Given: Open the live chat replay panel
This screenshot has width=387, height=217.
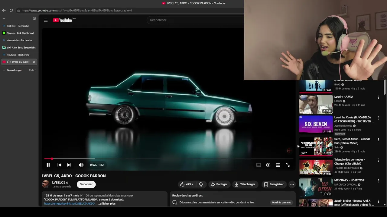Looking at the screenshot, I should [x=281, y=203].
